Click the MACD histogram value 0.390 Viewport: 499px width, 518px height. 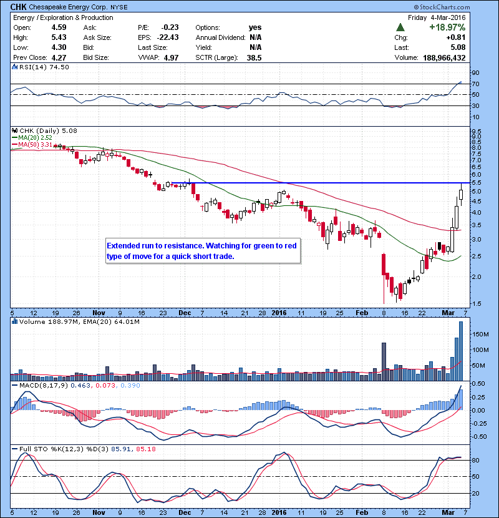click(x=130, y=386)
